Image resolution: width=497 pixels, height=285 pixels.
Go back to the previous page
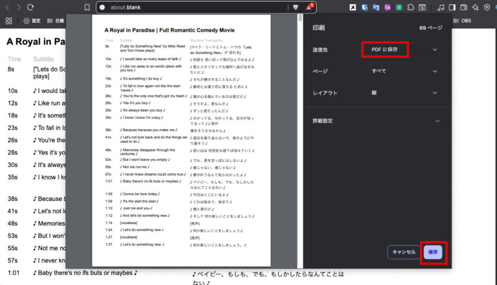[7, 7]
